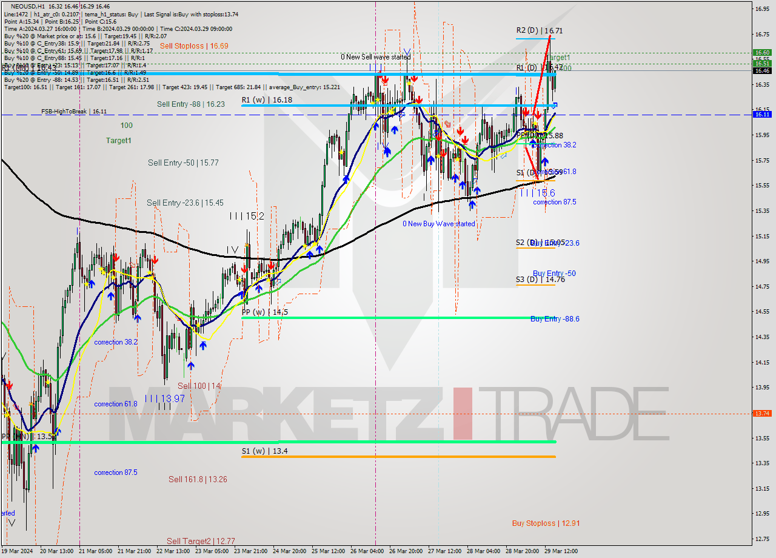Click the '0 New Buy Wave started' label
The image size is (776, 558).
click(439, 224)
